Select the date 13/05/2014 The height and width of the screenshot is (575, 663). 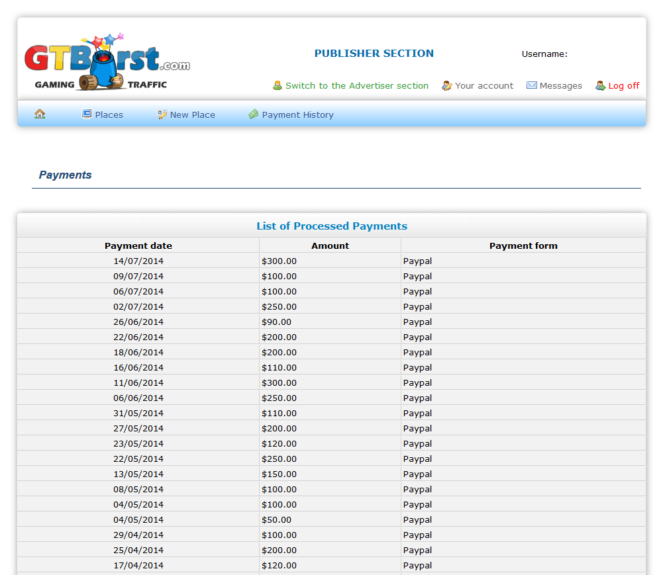click(138, 474)
